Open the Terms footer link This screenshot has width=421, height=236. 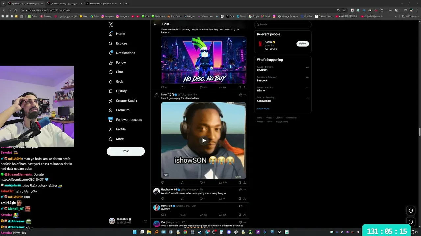(x=259, y=118)
